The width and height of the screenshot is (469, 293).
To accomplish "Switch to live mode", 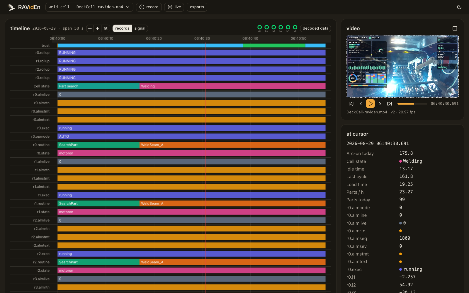I will (x=174, y=7).
